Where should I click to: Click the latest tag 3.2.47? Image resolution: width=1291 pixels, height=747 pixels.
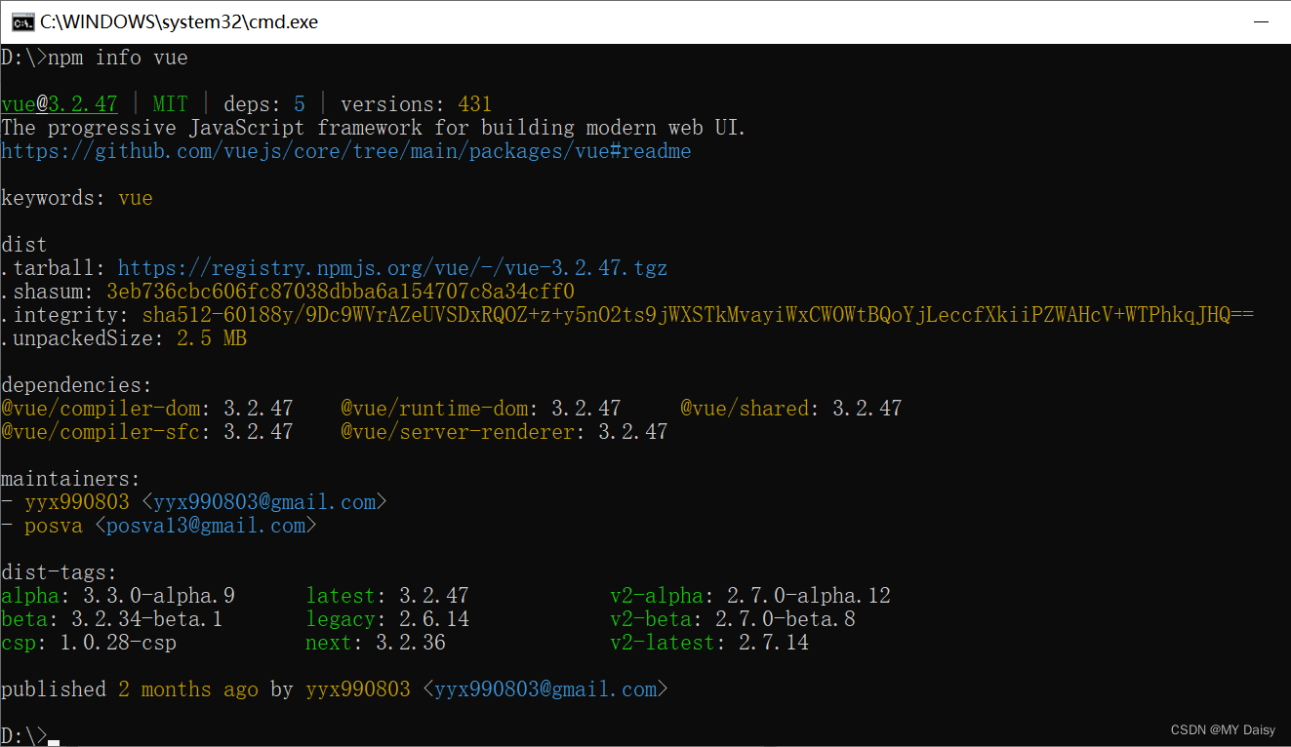click(387, 596)
